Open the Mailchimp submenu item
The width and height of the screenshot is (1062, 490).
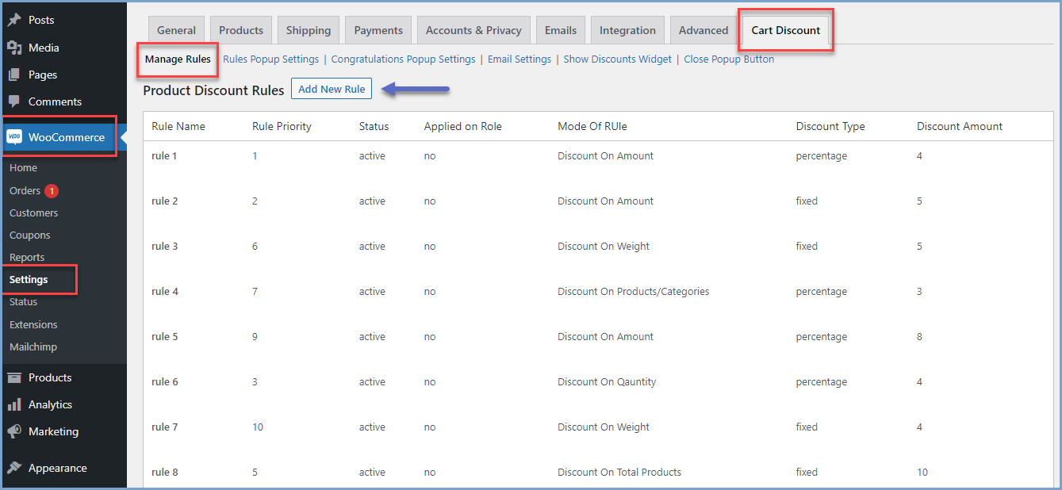[x=33, y=347]
